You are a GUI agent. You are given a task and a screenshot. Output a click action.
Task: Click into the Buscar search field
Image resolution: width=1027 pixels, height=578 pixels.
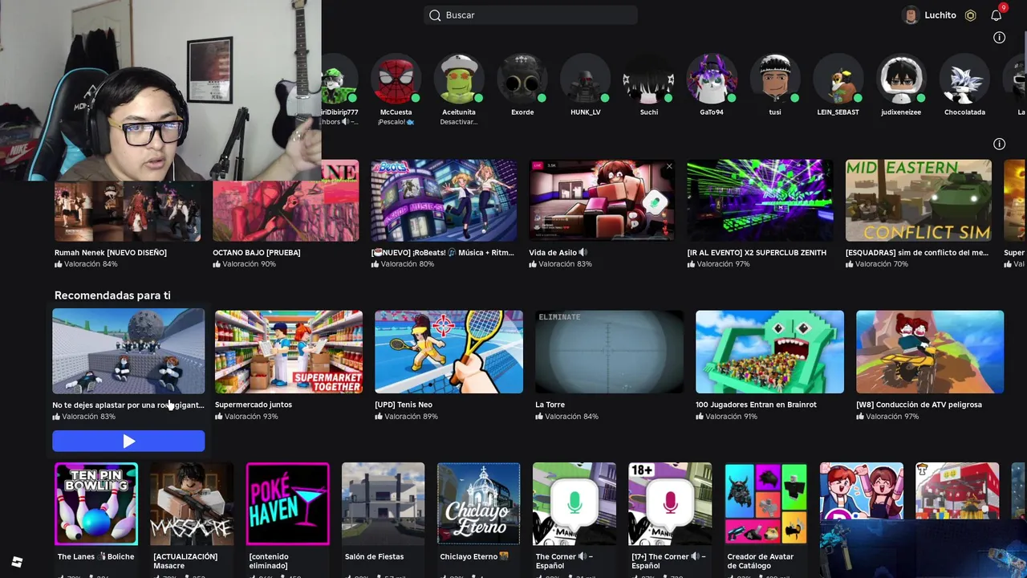tap(530, 15)
